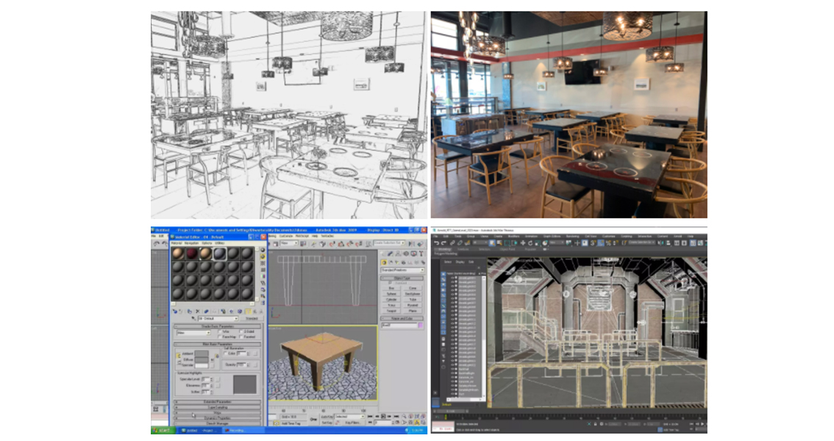Image resolution: width=834 pixels, height=441 pixels.
Task: Select Cameras category icon in Create panel
Action: point(403,262)
